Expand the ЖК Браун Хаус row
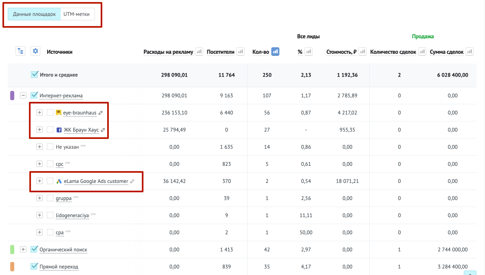The width and height of the screenshot is (485, 275). point(39,130)
